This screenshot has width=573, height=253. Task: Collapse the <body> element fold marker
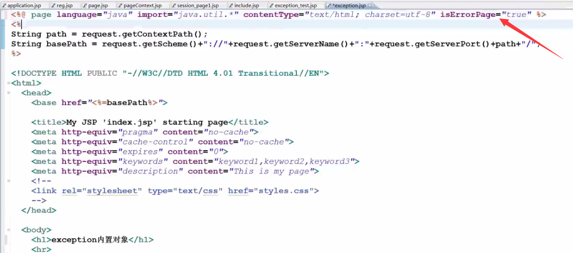[x=8, y=230]
